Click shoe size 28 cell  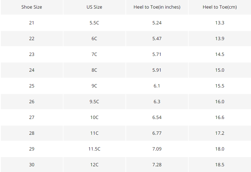coord(32,133)
